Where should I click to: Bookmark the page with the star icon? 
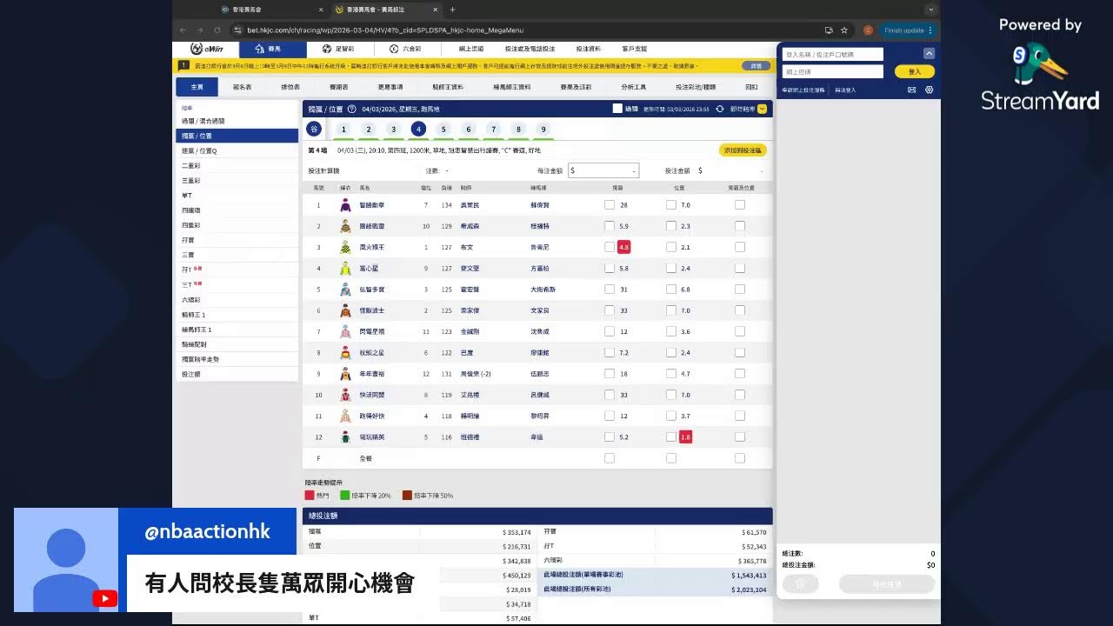pos(843,30)
